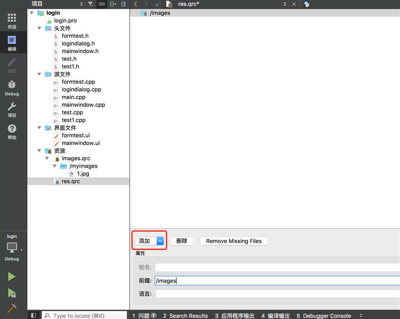
Task: Click the split panel icon
Action: pos(113,4)
